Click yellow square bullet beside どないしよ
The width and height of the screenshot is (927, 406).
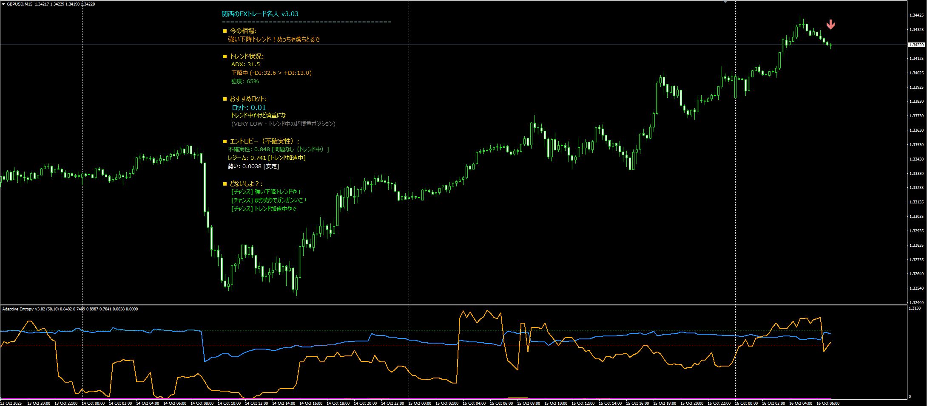pos(225,184)
